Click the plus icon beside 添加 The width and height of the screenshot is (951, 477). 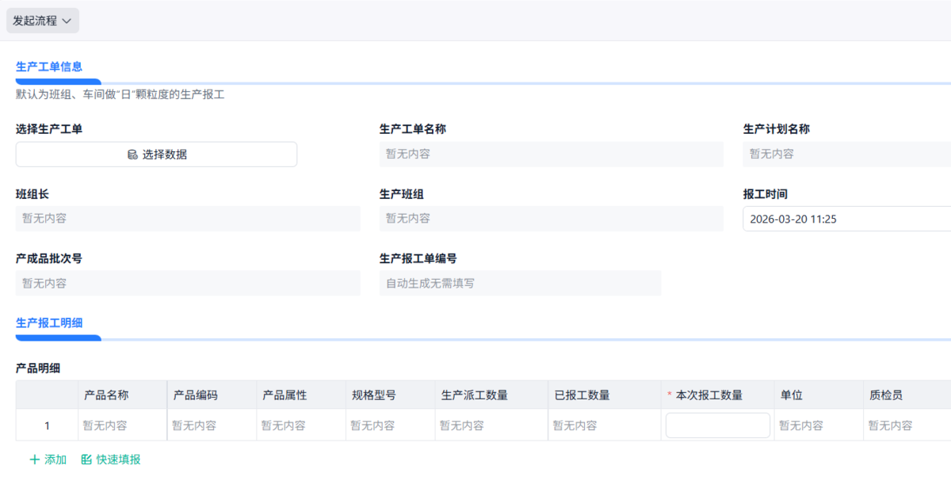[34, 460]
